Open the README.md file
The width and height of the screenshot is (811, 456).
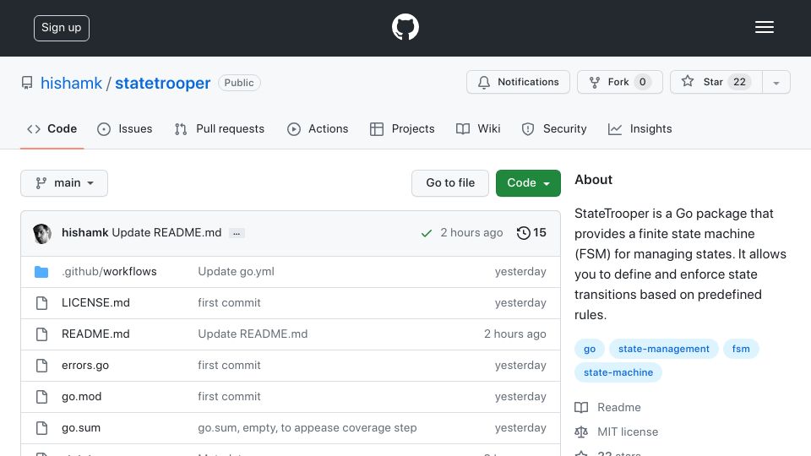click(95, 334)
